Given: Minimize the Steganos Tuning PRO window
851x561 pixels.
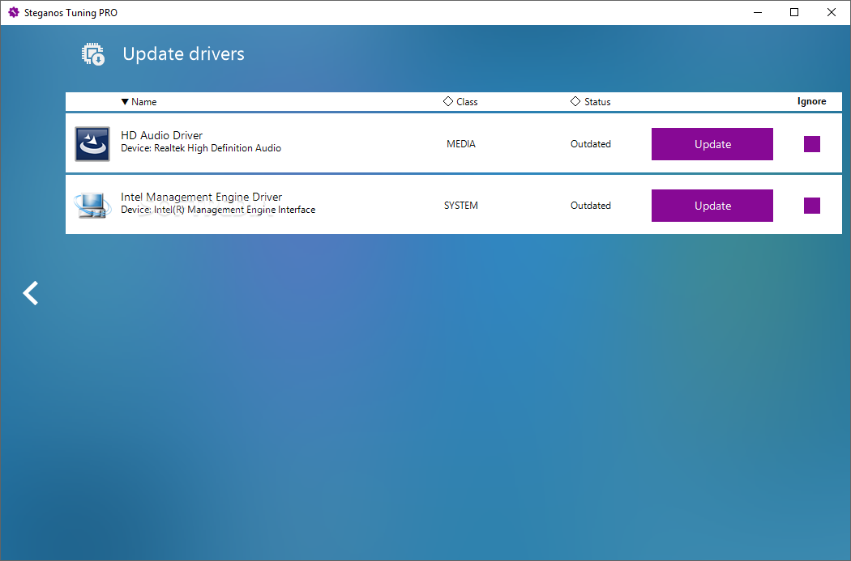Looking at the screenshot, I should (758, 12).
